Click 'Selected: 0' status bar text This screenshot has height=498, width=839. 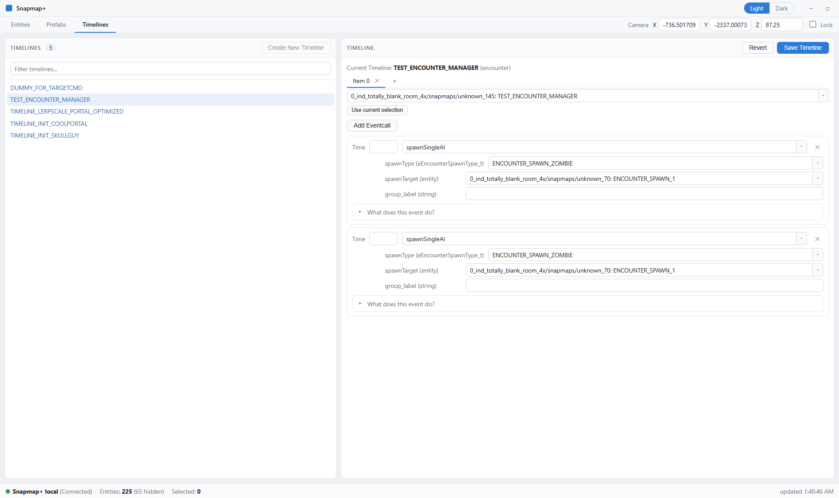[x=186, y=491]
